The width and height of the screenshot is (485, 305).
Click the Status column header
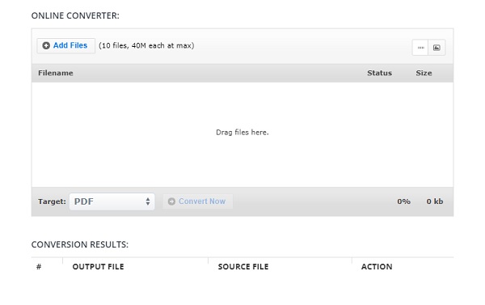coord(380,73)
